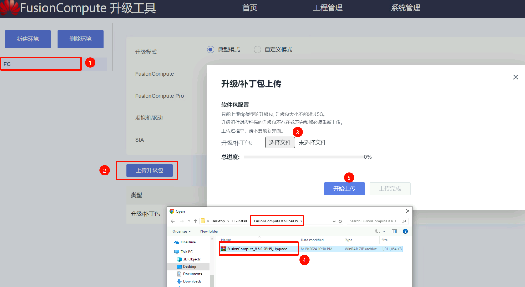
Task: Click the 总进度 upload progress bar
Action: coord(303,157)
